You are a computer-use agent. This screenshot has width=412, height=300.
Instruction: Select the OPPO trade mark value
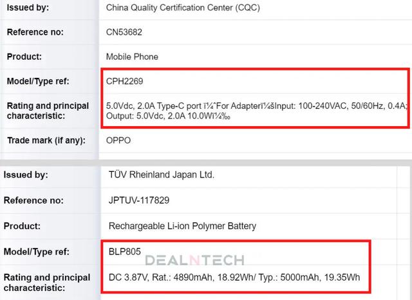click(118, 140)
